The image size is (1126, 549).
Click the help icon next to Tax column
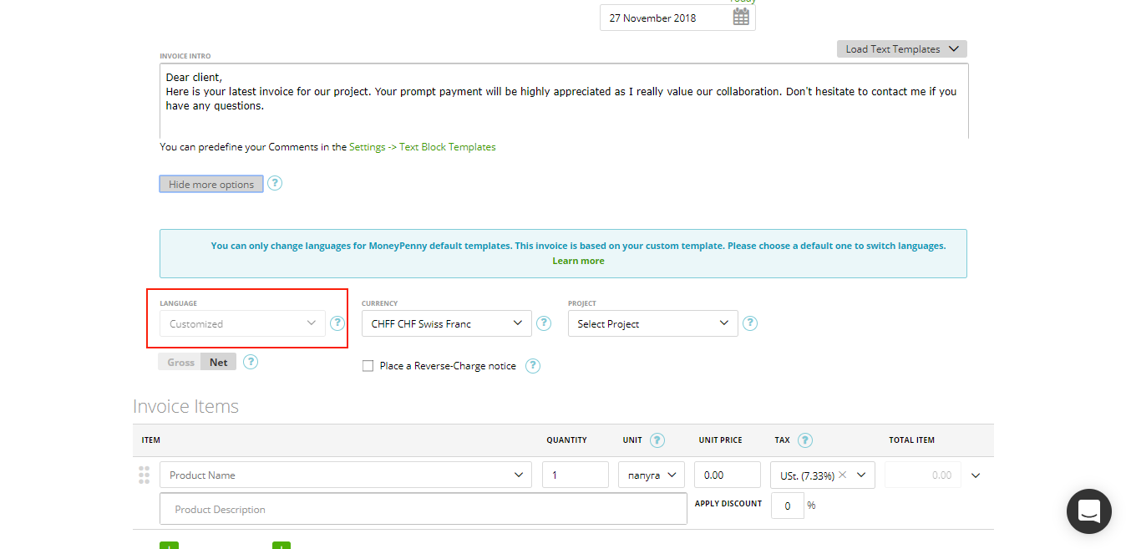pyautogui.click(x=804, y=439)
